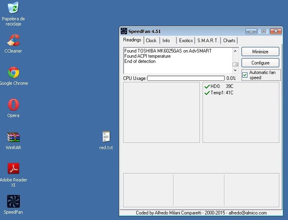288x220 pixels.
Task: Switch to the Clock tab
Action: (x=151, y=41)
